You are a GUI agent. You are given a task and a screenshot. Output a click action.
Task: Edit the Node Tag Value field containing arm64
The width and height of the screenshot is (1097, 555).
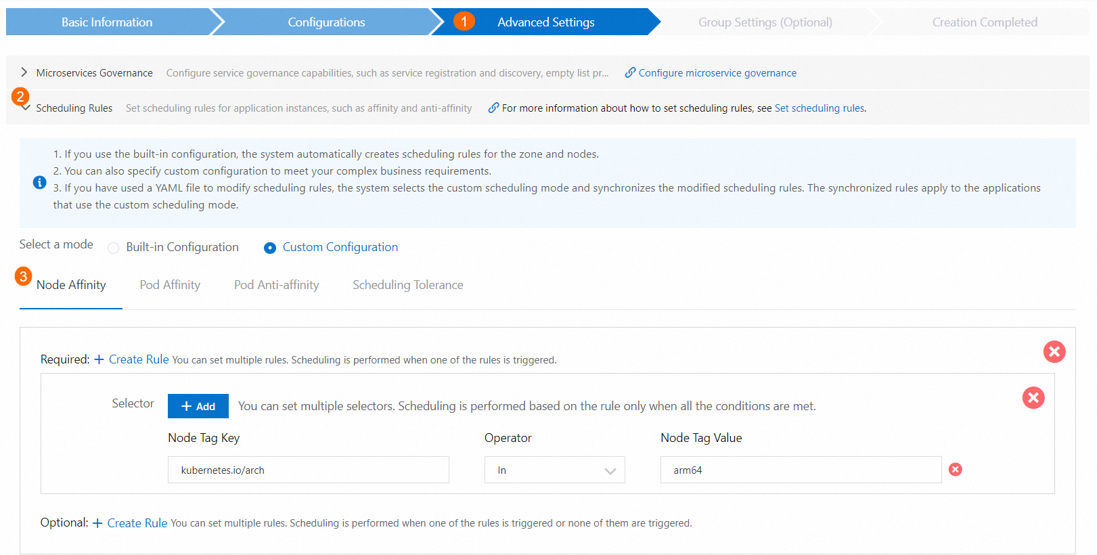click(x=801, y=470)
